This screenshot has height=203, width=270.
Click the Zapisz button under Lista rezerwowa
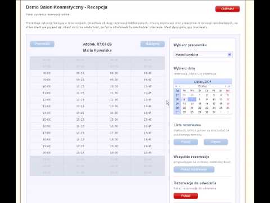coord(215,142)
